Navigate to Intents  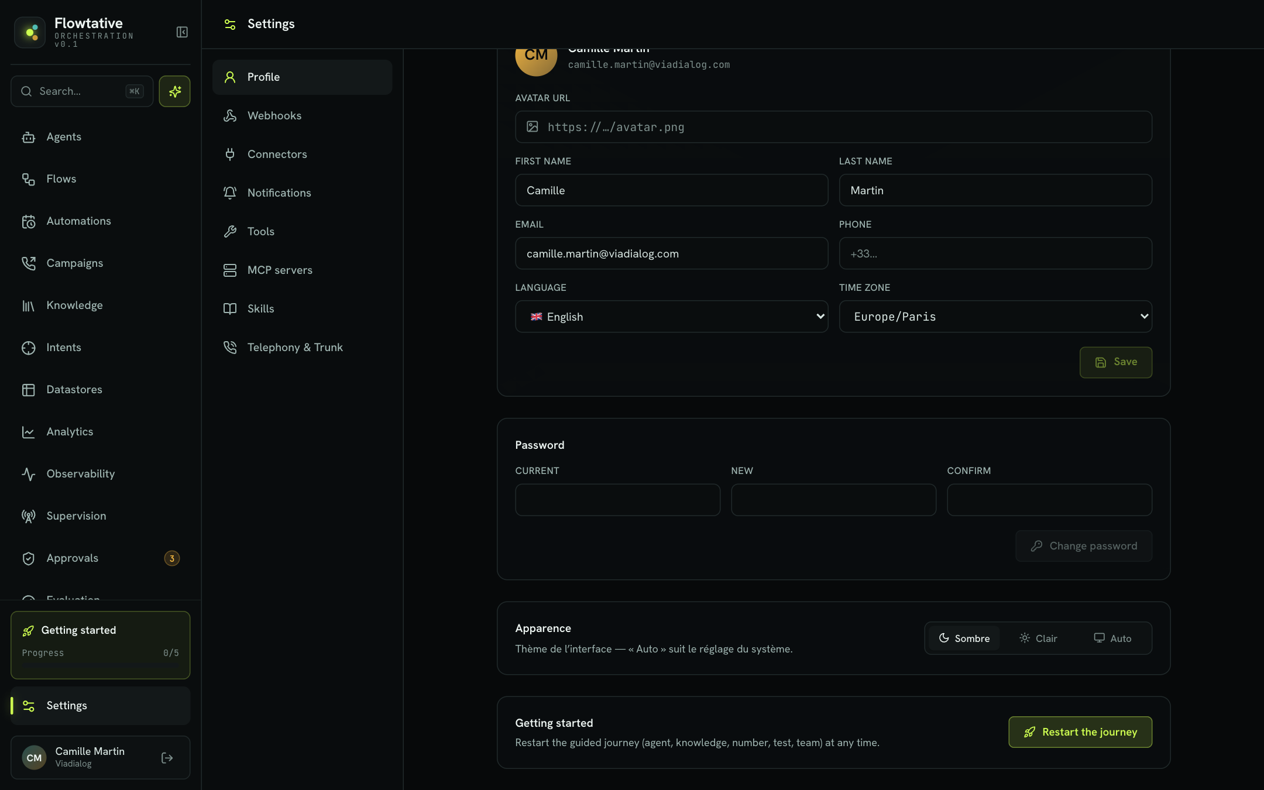[100, 348]
